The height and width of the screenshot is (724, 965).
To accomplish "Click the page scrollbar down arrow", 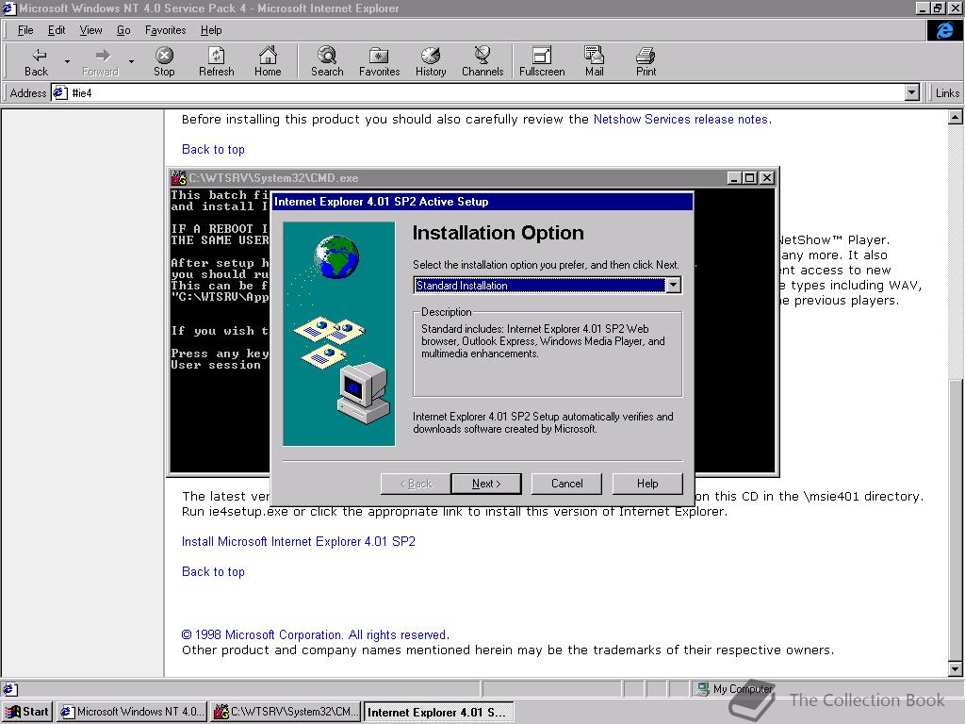I will click(956, 668).
